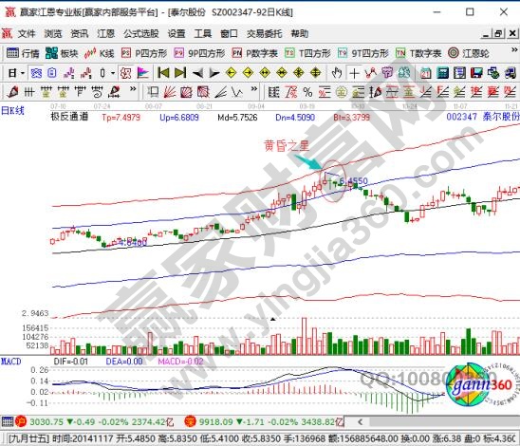Toggle the flag marker toolbar button
Screen dimensions: 520x446
tap(143, 73)
